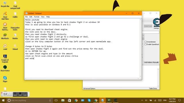Click the line 'change 4 bytes to 8 bytes'
The image size is (184, 103).
click(x=39, y=46)
